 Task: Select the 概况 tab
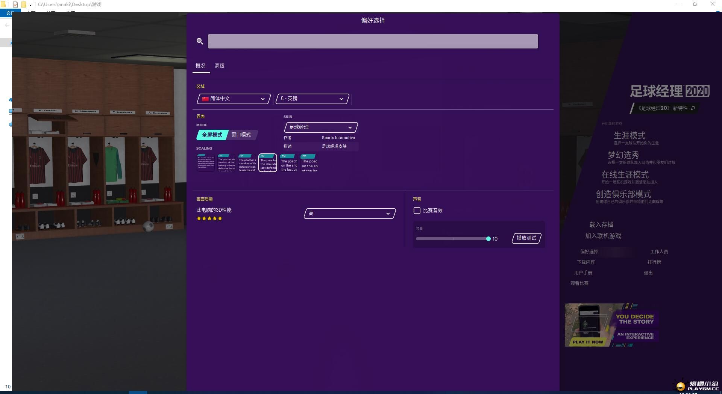(x=200, y=66)
